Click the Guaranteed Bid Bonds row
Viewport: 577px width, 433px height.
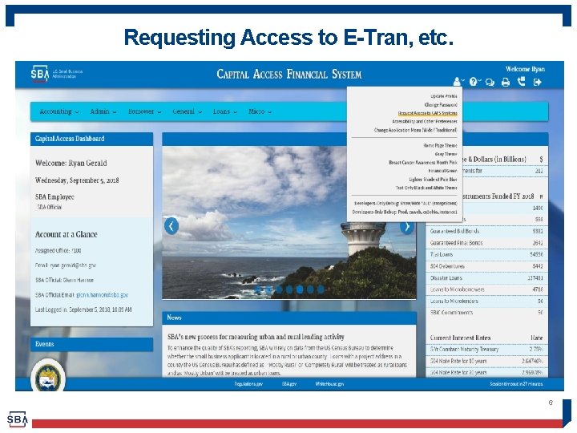[486, 231]
